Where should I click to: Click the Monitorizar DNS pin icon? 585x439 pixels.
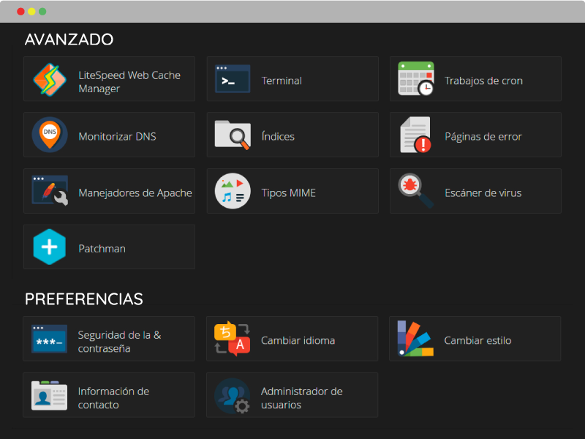coord(50,135)
